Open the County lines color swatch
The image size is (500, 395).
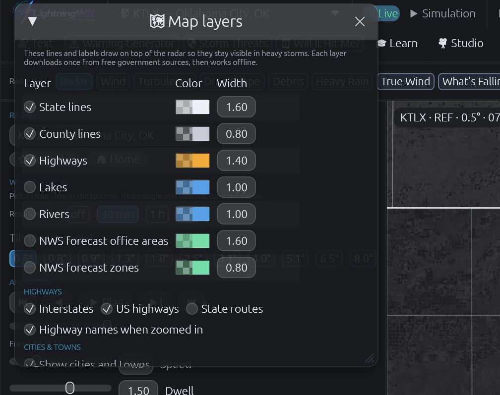(192, 134)
